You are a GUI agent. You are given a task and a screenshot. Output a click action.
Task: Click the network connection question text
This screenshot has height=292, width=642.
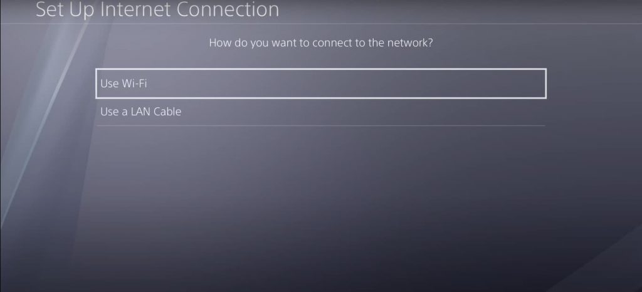coord(320,43)
